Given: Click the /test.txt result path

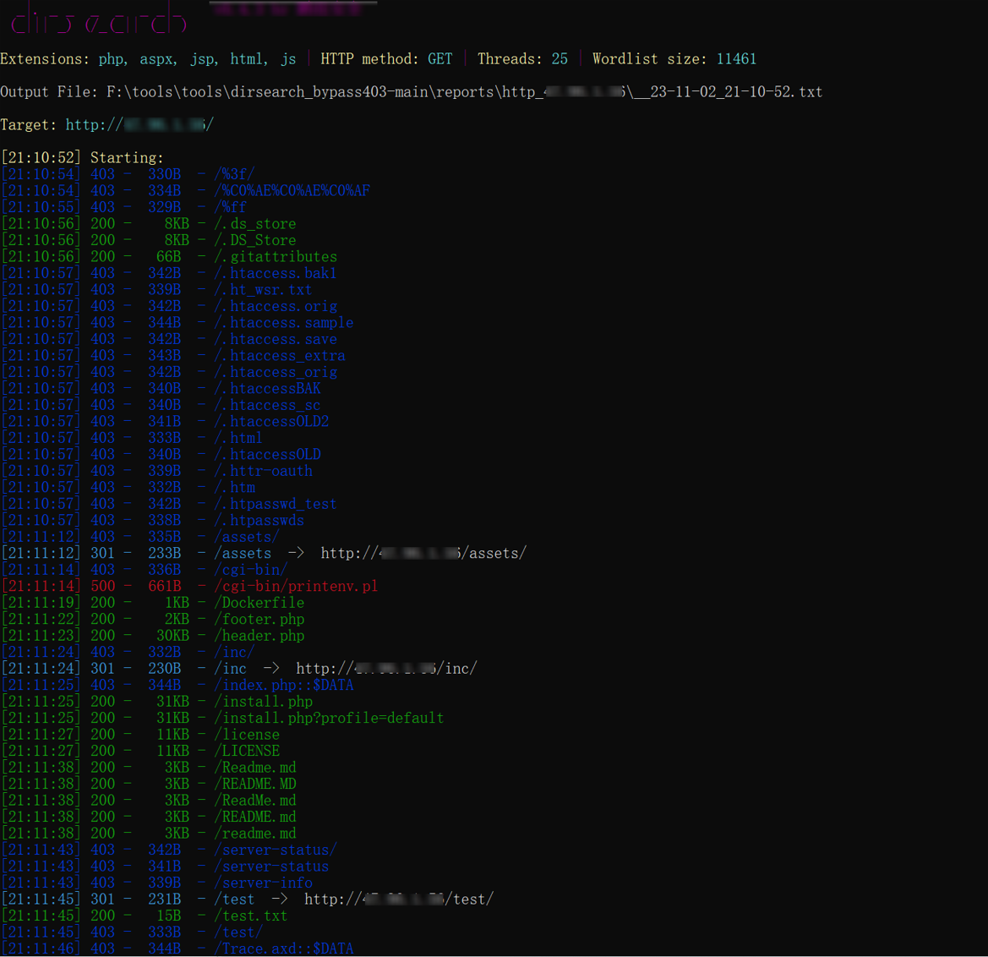Looking at the screenshot, I should point(251,916).
